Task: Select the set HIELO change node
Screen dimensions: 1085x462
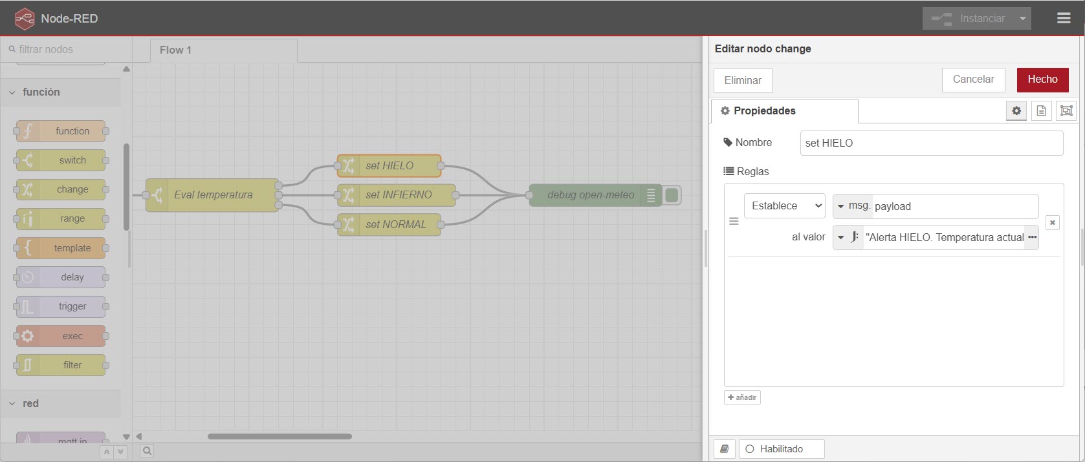Action: coord(389,165)
